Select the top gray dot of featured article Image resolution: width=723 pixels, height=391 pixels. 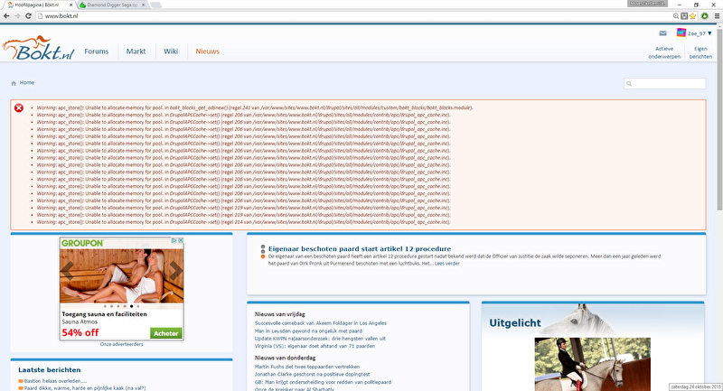[263, 247]
